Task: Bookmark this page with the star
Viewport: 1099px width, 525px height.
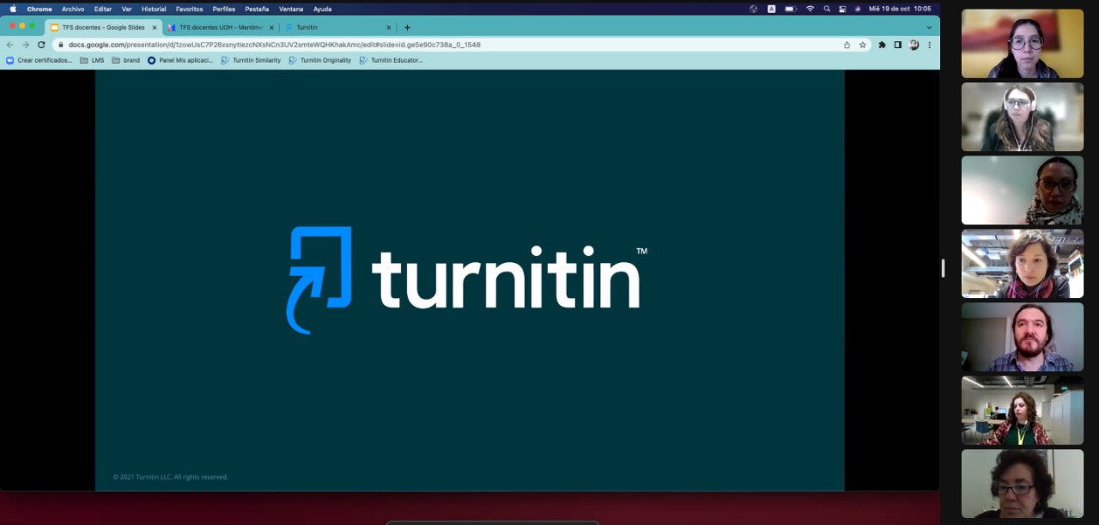Action: 862,45
